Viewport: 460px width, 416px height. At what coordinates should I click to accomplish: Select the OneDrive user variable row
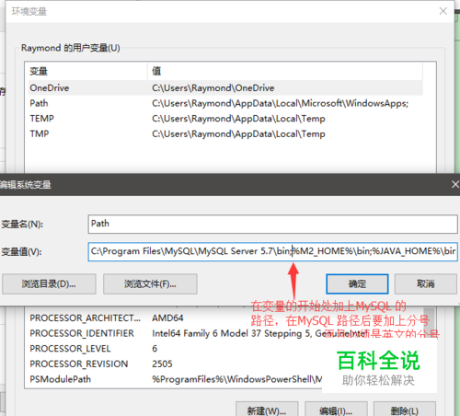225,88
